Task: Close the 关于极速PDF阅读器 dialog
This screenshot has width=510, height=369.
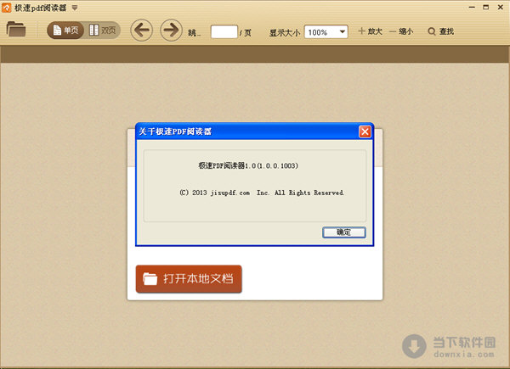Action: 365,131
